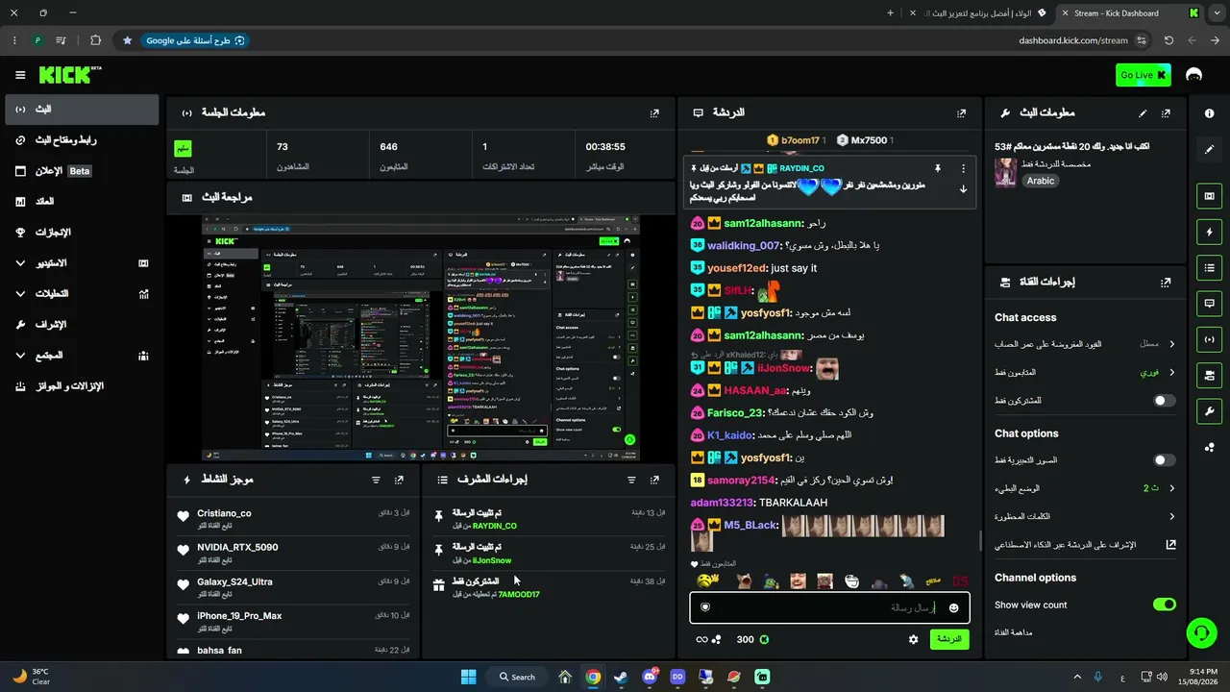
Task: Pop out the stream info panel
Action: pyautogui.click(x=1166, y=112)
